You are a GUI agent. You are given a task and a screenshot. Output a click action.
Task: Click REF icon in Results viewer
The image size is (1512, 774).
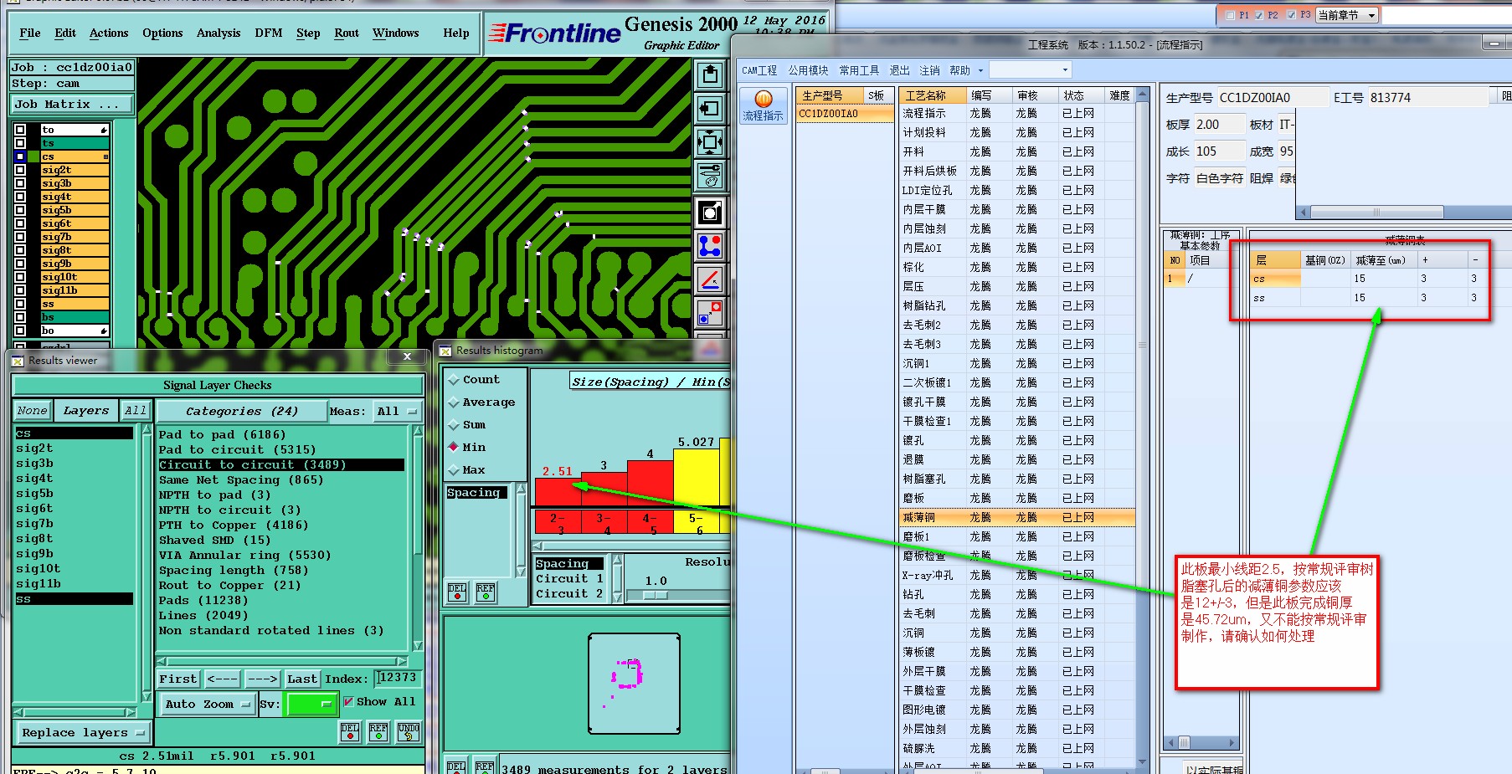pos(378,731)
